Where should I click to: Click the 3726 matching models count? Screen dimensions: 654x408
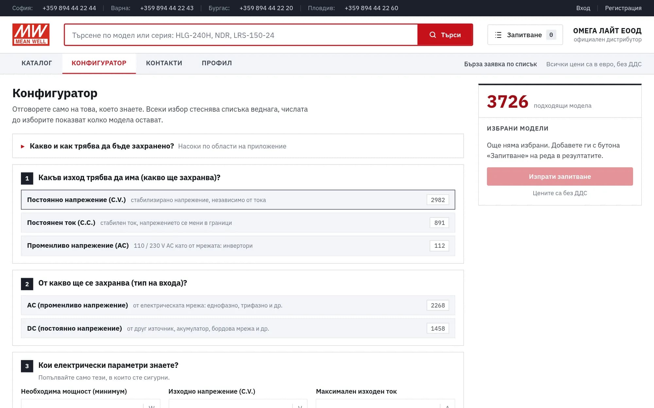tap(508, 102)
